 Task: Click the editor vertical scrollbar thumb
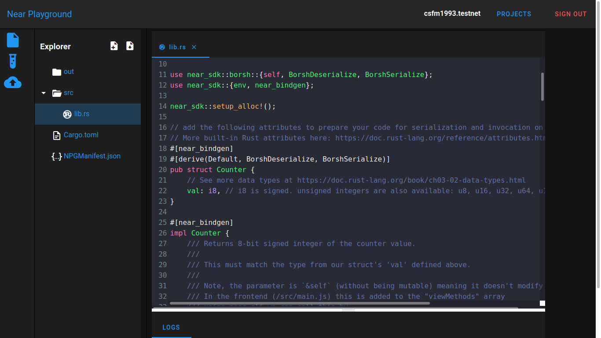pyautogui.click(x=542, y=87)
